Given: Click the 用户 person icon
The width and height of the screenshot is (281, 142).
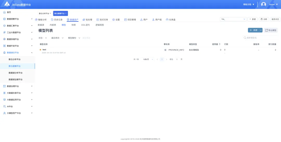Looking at the screenshot, I should pos(141,20).
